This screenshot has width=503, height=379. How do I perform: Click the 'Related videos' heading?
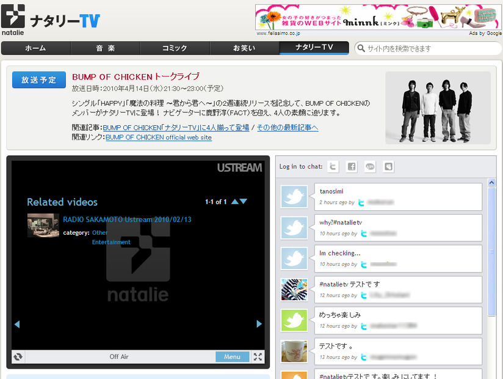[62, 202]
